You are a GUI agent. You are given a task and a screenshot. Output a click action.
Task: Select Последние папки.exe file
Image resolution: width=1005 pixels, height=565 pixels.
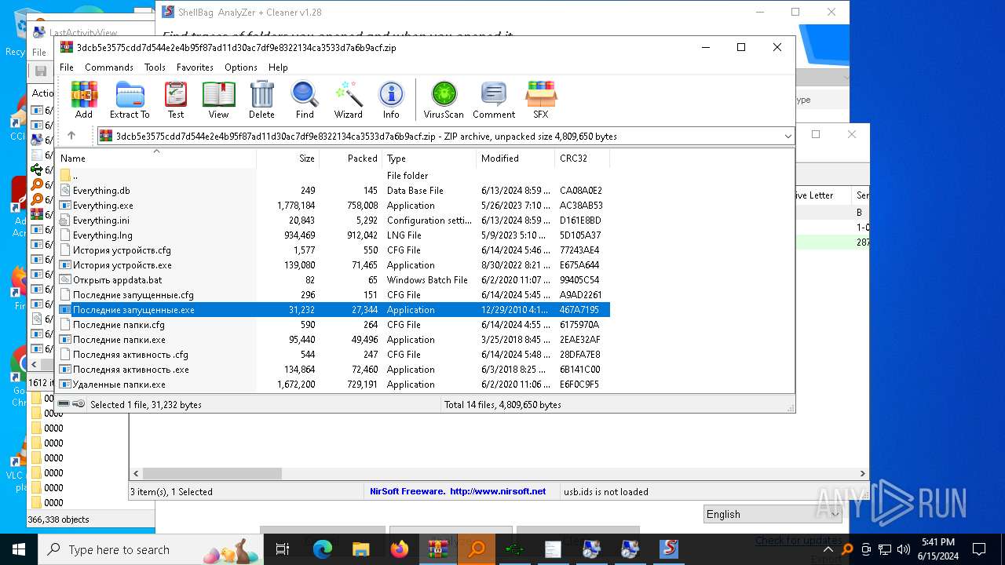click(333, 340)
